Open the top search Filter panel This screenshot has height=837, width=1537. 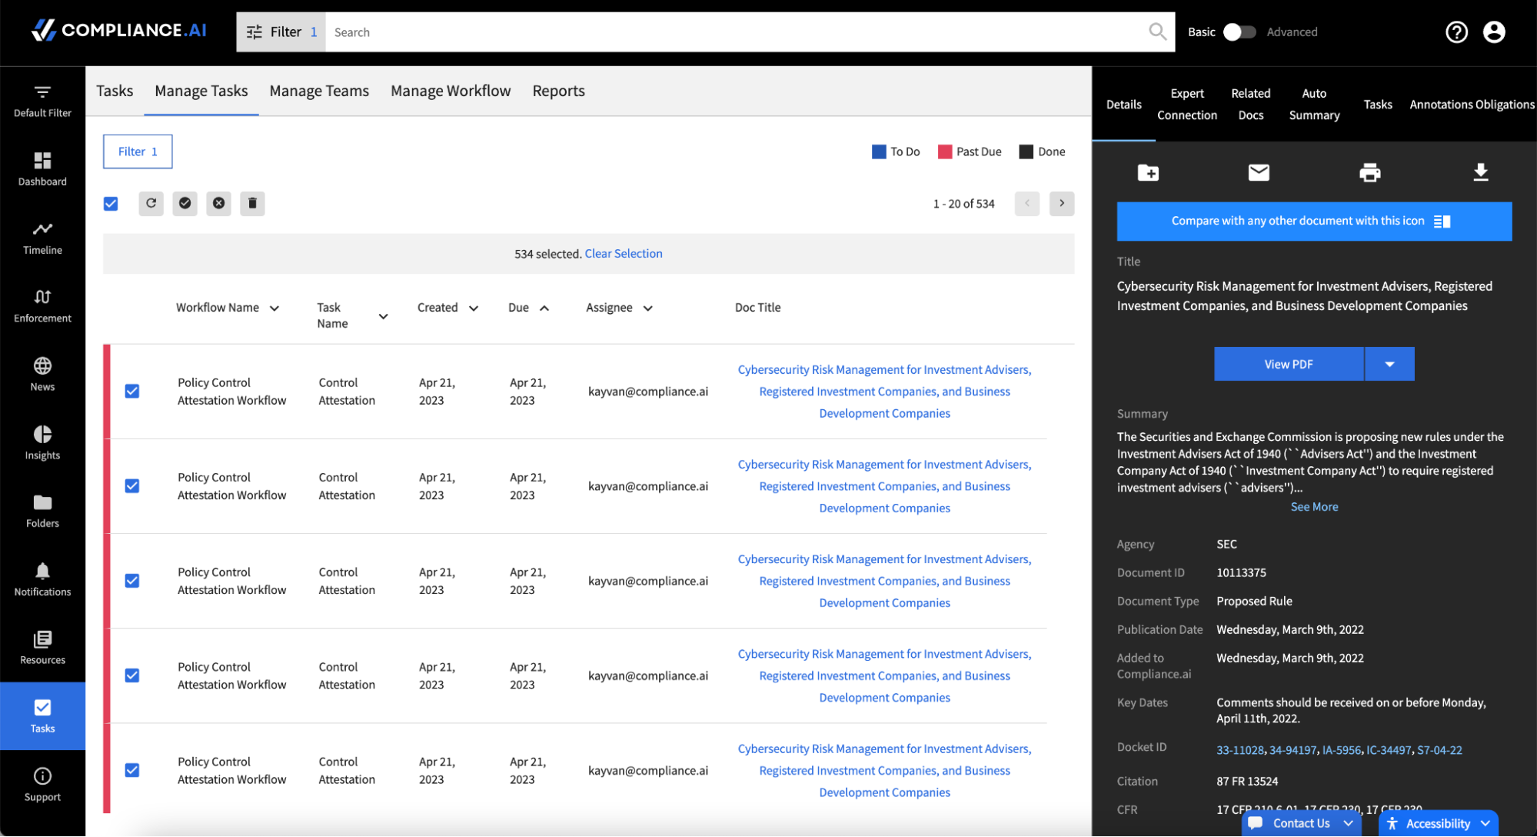pos(281,32)
